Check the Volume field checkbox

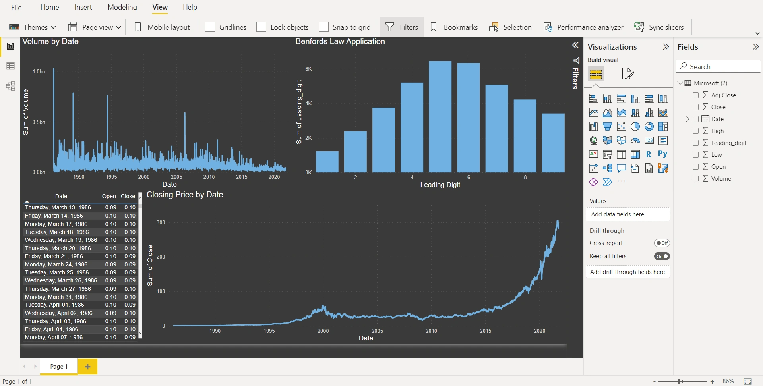tap(695, 179)
